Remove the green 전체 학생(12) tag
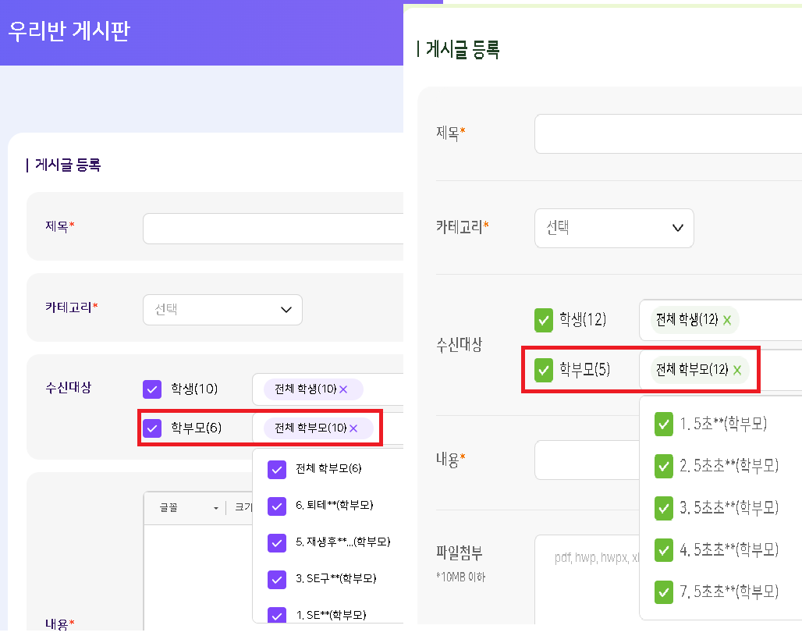 (x=727, y=320)
